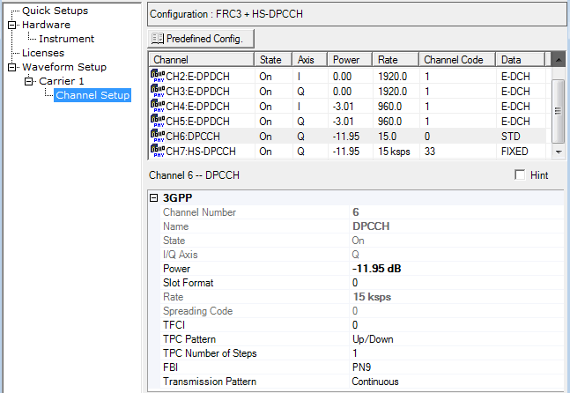Select Channel Setup in the tree
The width and height of the screenshot is (570, 393).
click(93, 95)
